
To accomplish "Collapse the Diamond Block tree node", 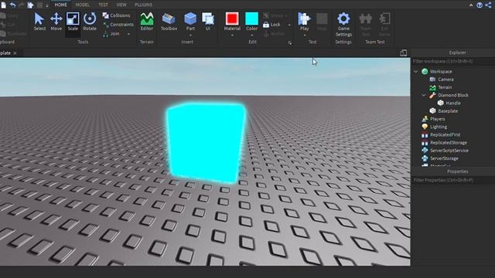I will click(x=424, y=95).
